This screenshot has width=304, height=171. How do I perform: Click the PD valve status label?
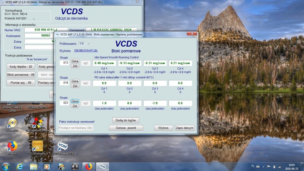pos(124,77)
